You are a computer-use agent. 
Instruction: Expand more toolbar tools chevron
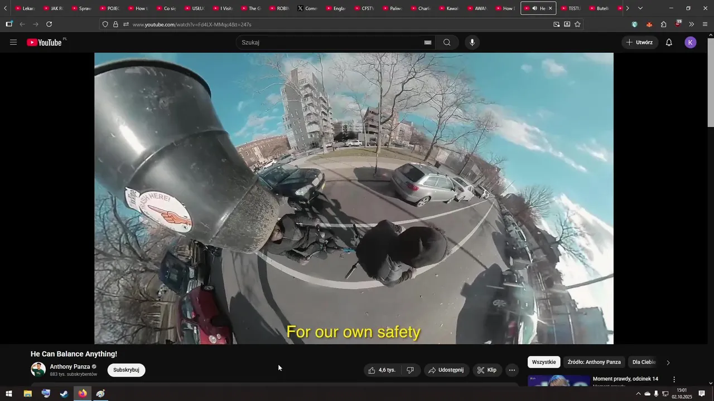pyautogui.click(x=692, y=25)
